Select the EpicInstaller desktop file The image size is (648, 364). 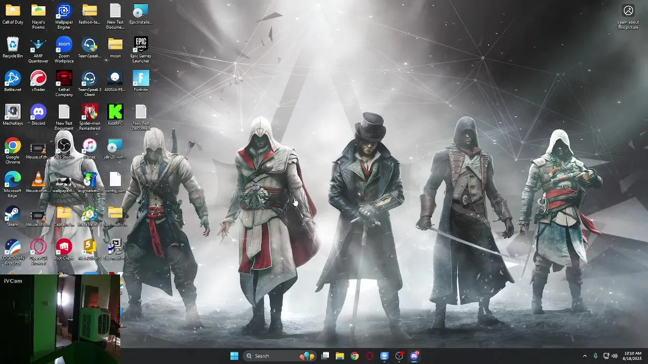click(x=141, y=14)
